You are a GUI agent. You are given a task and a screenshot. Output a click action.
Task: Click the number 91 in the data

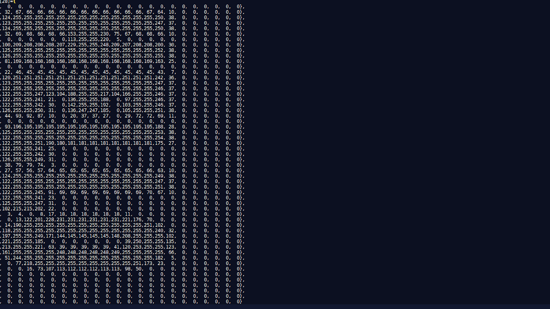(52, 192)
